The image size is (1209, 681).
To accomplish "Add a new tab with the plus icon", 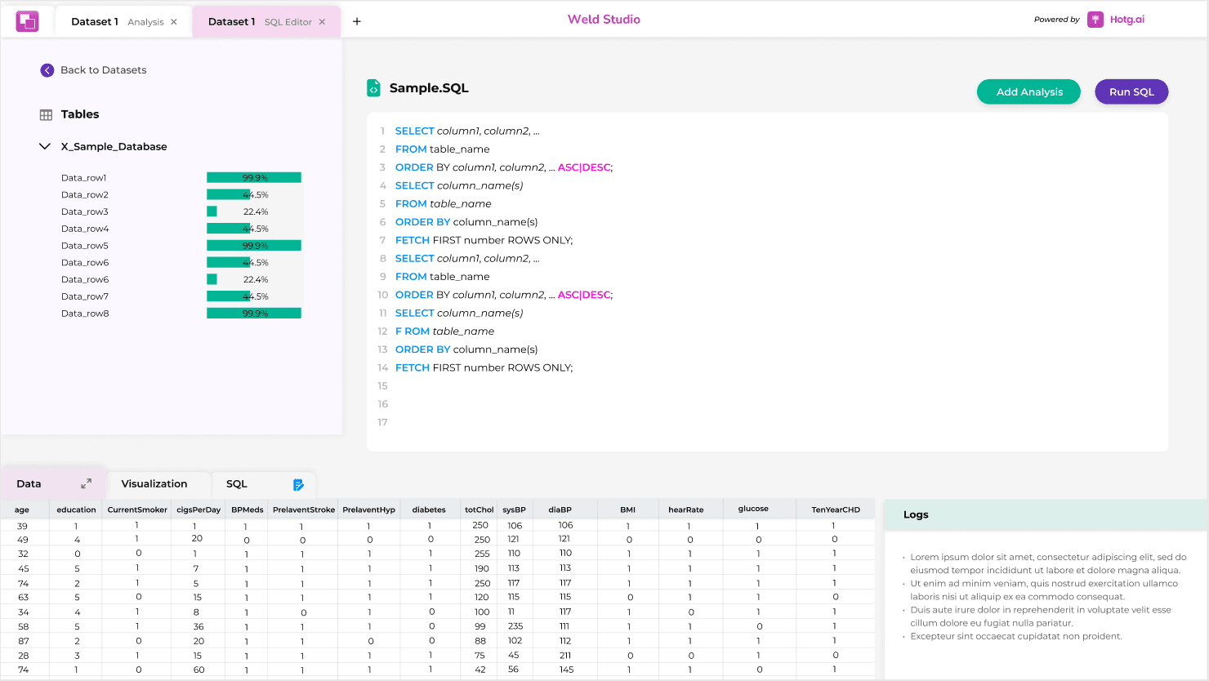I will (357, 21).
